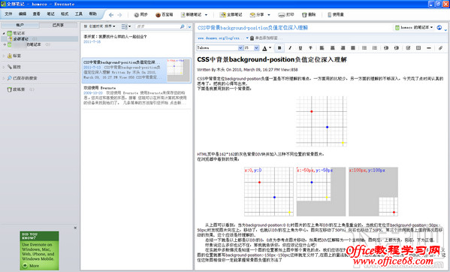Toggle bold formatting
The width and height of the screenshot is (450, 272).
click(279, 48)
